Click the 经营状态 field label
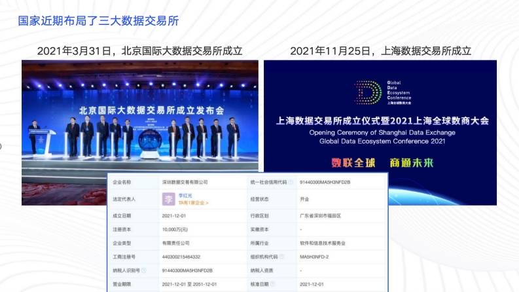The image size is (519, 292). click(259, 199)
